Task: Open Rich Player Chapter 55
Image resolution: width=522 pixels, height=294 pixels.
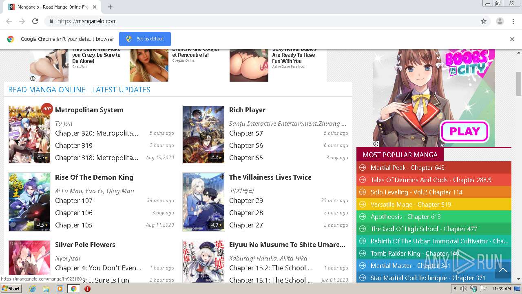Action: click(x=246, y=158)
